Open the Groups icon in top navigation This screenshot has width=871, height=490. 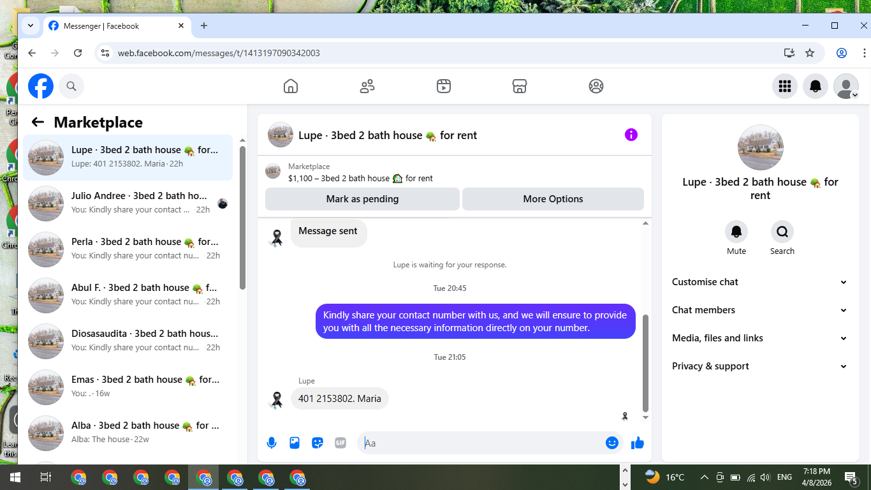[x=596, y=86]
